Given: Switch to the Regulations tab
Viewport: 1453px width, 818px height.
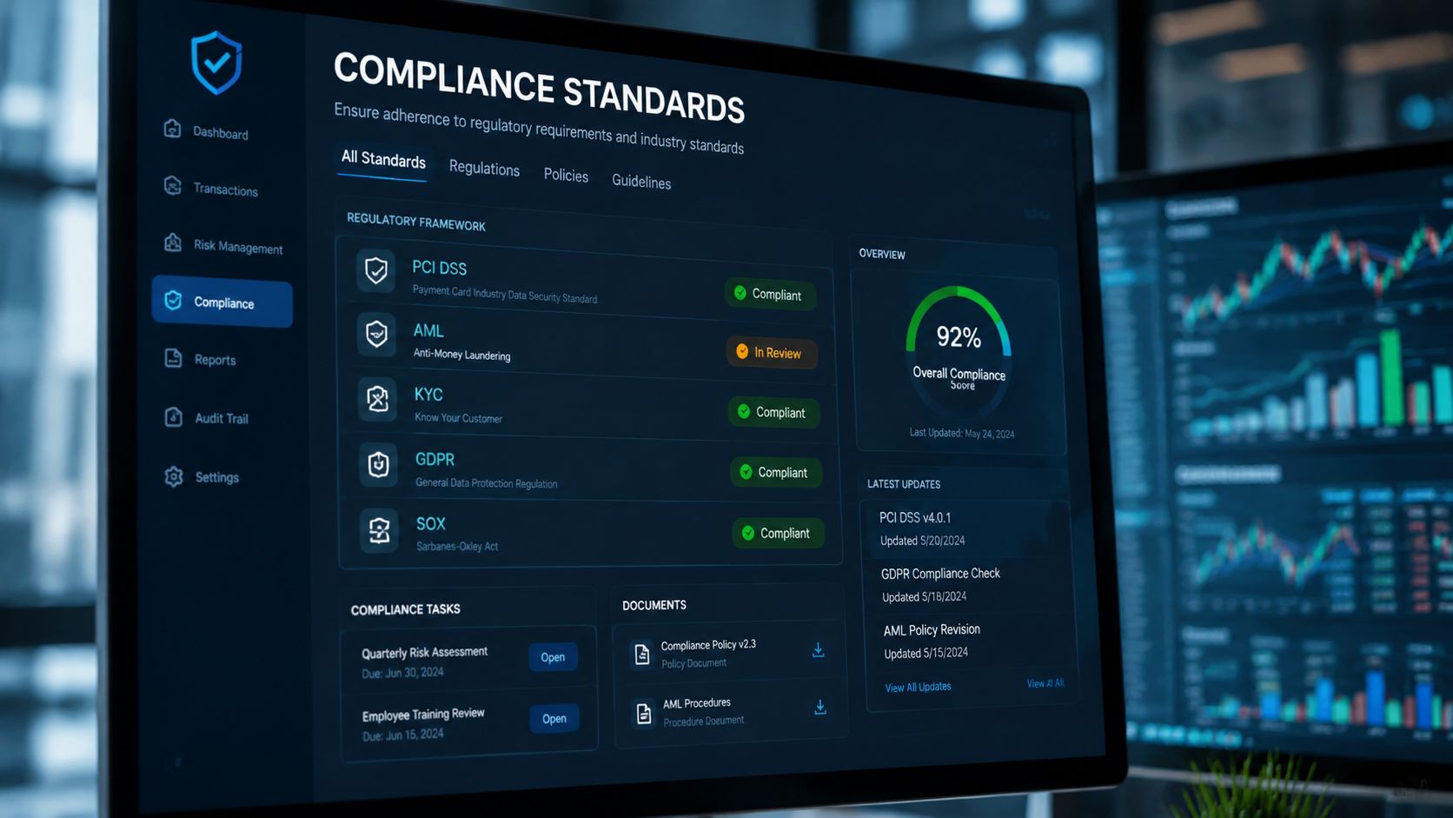Looking at the screenshot, I should click(484, 168).
